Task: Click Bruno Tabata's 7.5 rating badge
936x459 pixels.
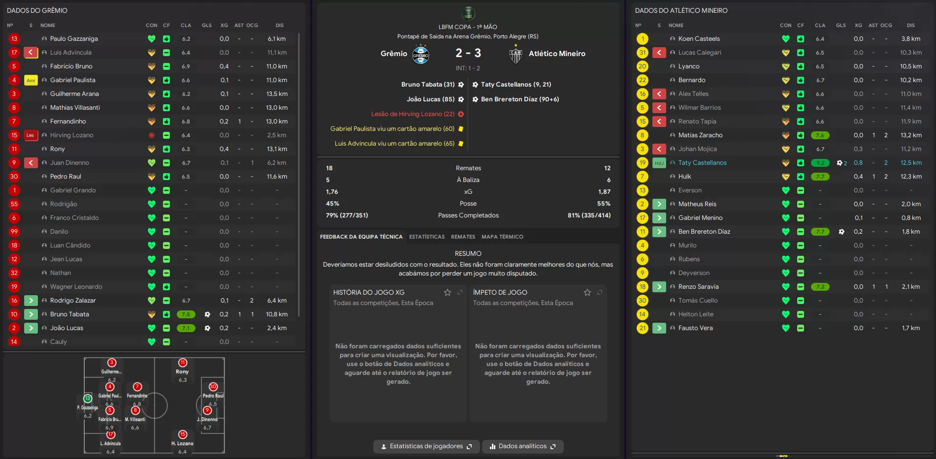Action: 186,314
